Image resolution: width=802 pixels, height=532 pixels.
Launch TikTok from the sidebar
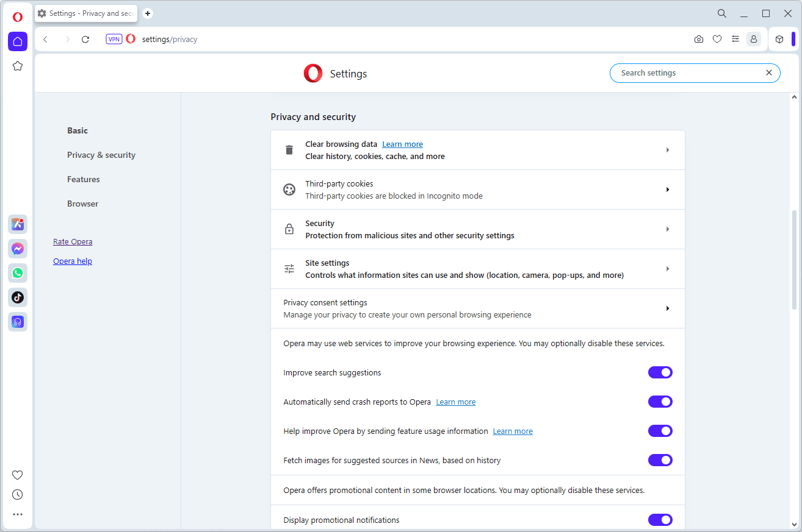pos(18,297)
